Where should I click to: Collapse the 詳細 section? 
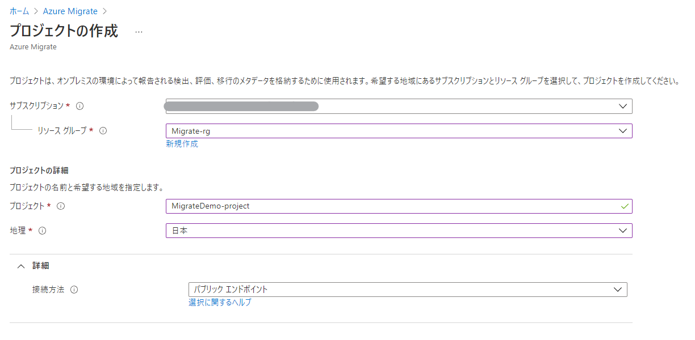[21, 265]
